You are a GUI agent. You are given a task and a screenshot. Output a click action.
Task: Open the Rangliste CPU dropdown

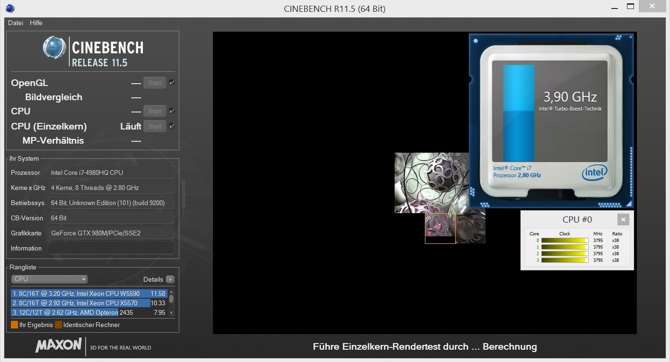coord(49,279)
